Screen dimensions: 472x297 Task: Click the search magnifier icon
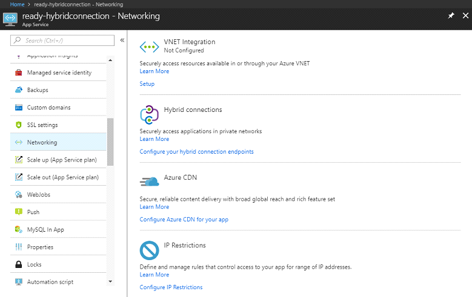point(18,40)
